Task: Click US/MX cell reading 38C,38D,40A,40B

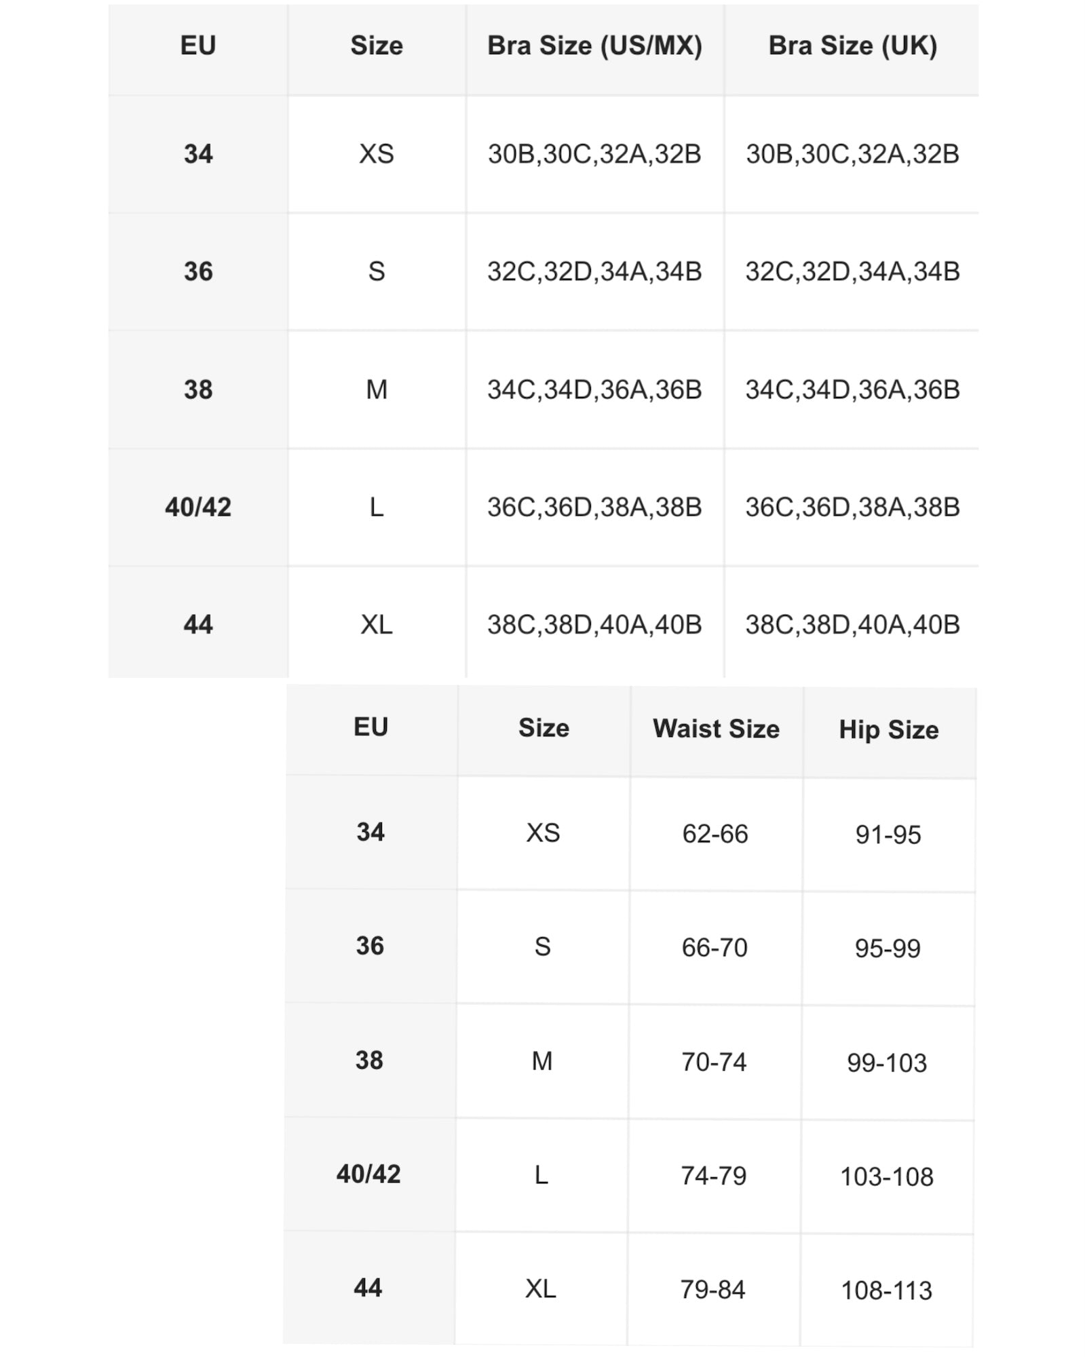Action: coord(594,625)
